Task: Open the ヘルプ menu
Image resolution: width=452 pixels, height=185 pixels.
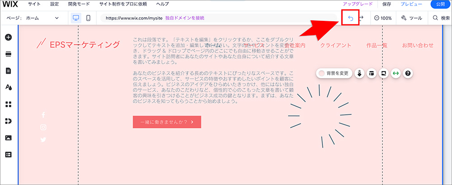Action: (x=163, y=5)
